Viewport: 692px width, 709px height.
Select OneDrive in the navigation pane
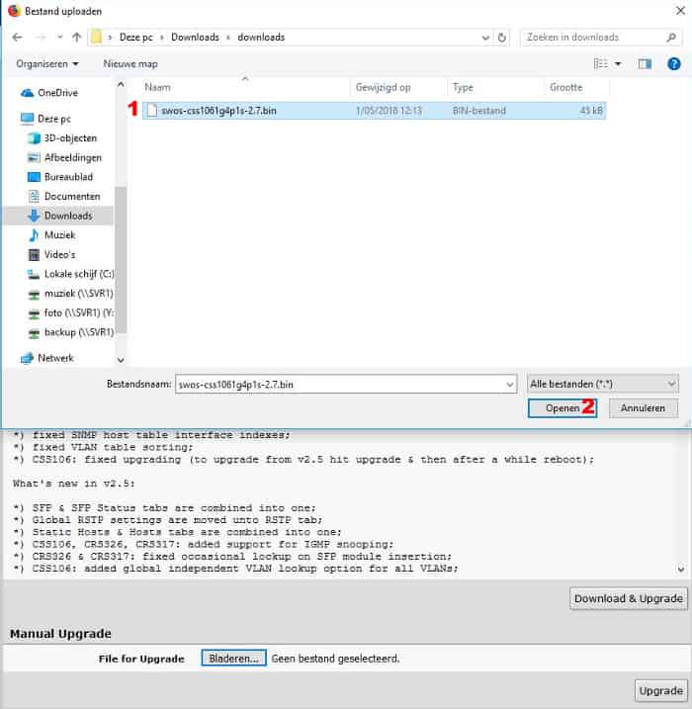49,93
